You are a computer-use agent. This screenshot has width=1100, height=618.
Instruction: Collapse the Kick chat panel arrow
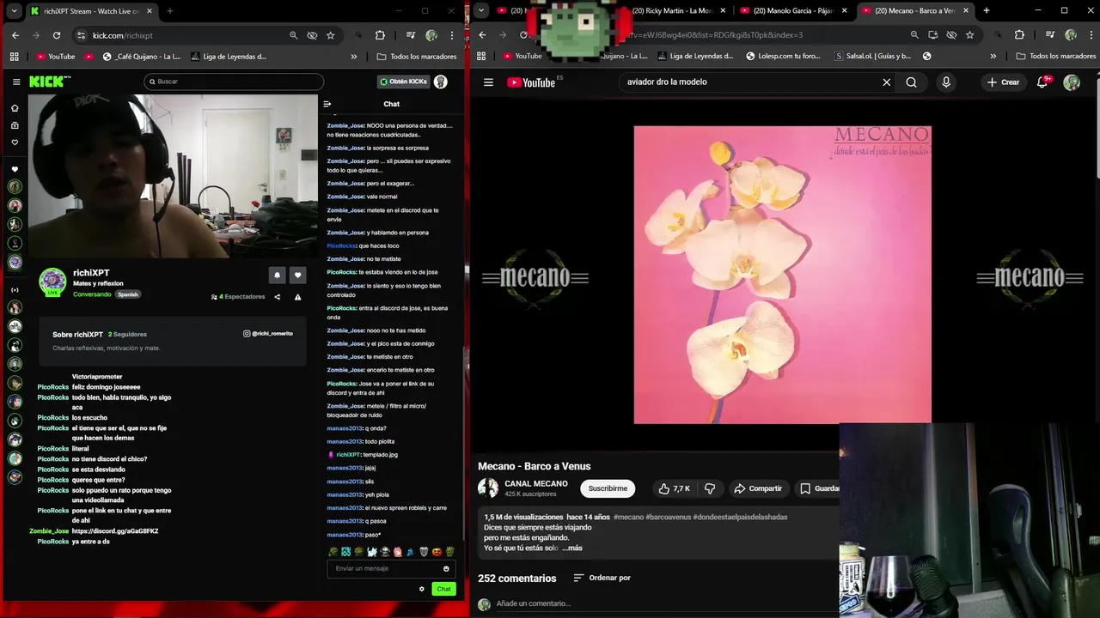click(327, 104)
